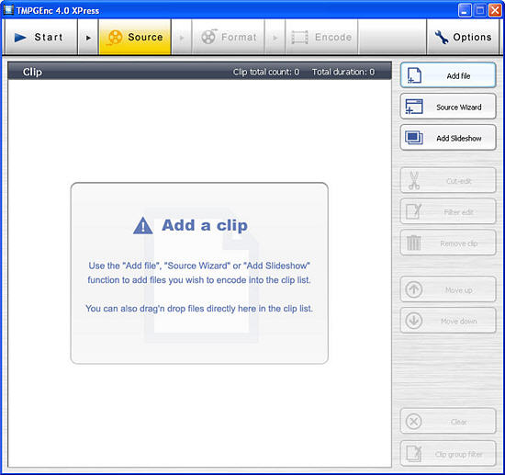Click the Clear list button
The height and width of the screenshot is (475, 505).
click(x=448, y=421)
